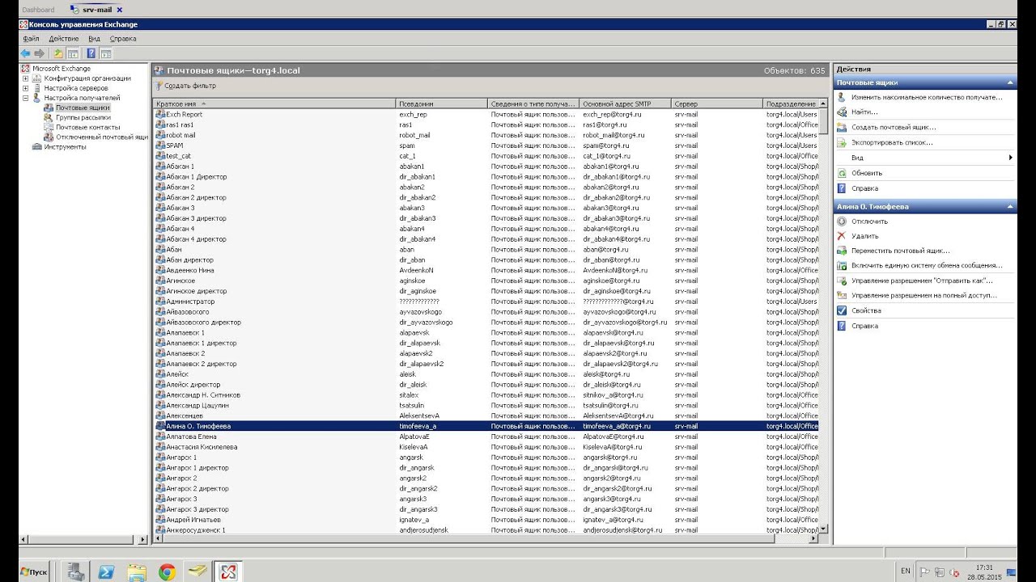Select the Microsoft Exchange root node

(61, 69)
